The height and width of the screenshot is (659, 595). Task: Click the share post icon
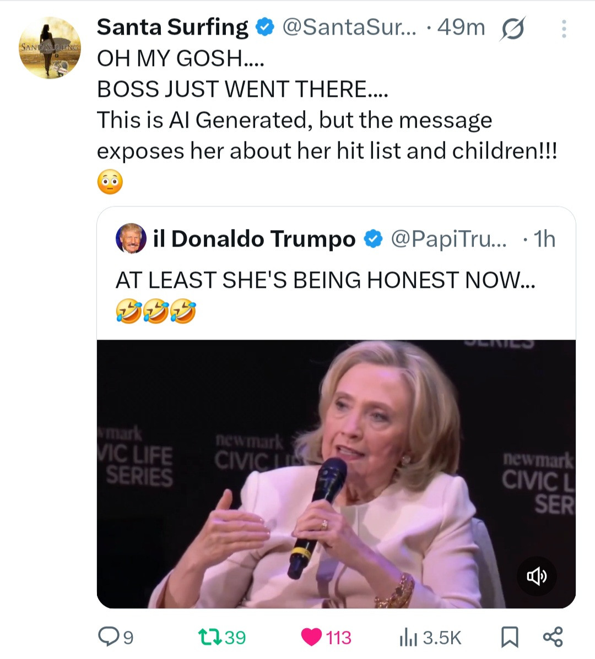point(553,636)
